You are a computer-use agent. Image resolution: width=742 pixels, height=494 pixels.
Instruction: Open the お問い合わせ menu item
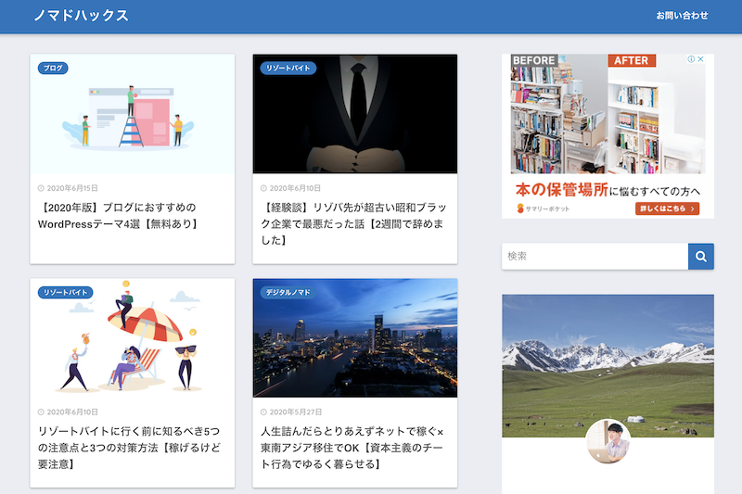coord(682,16)
